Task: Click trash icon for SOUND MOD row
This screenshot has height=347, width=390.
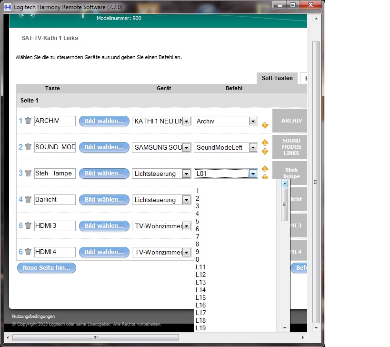Action: click(x=28, y=147)
